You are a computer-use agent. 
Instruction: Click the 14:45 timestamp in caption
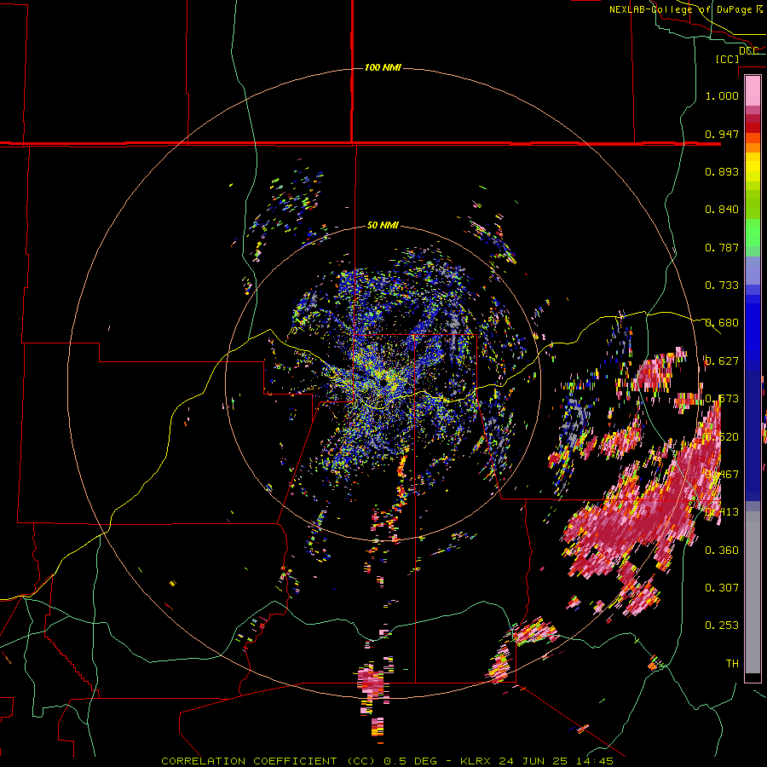pyautogui.click(x=596, y=761)
